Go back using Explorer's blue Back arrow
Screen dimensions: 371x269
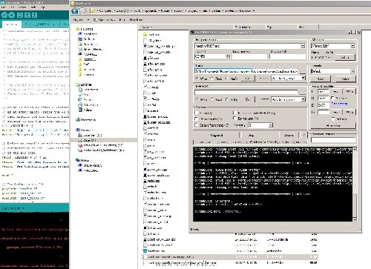click(x=75, y=11)
